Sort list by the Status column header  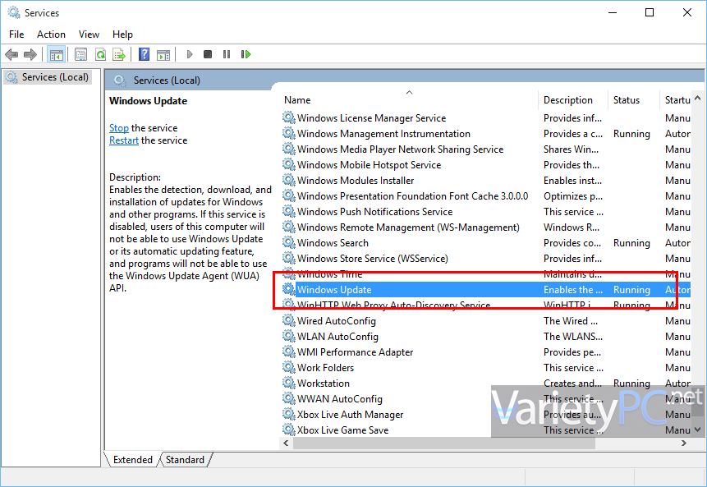(x=626, y=100)
